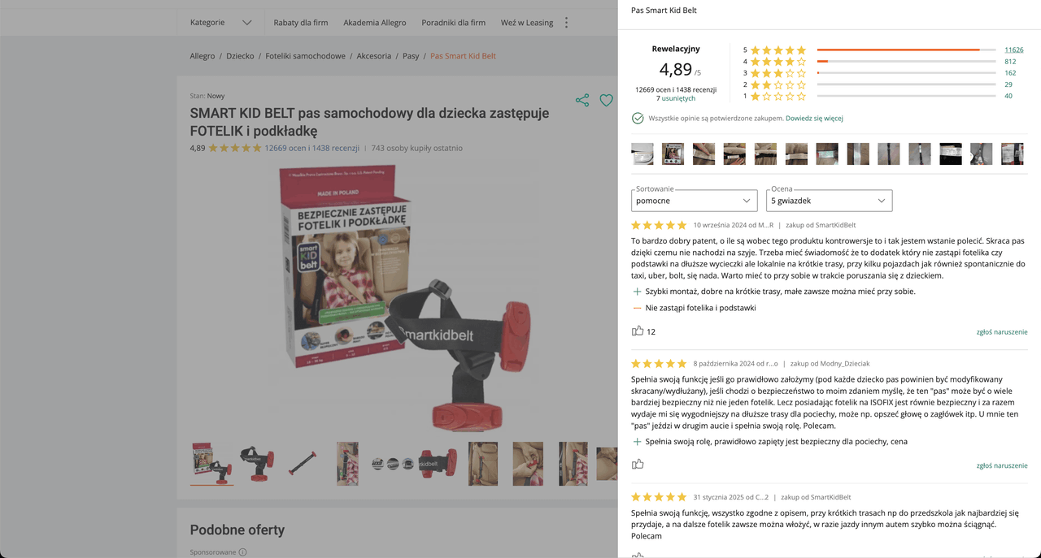Screen dimensions: 1041x558
Task: Select first review photo thumbnail
Action: (x=642, y=154)
